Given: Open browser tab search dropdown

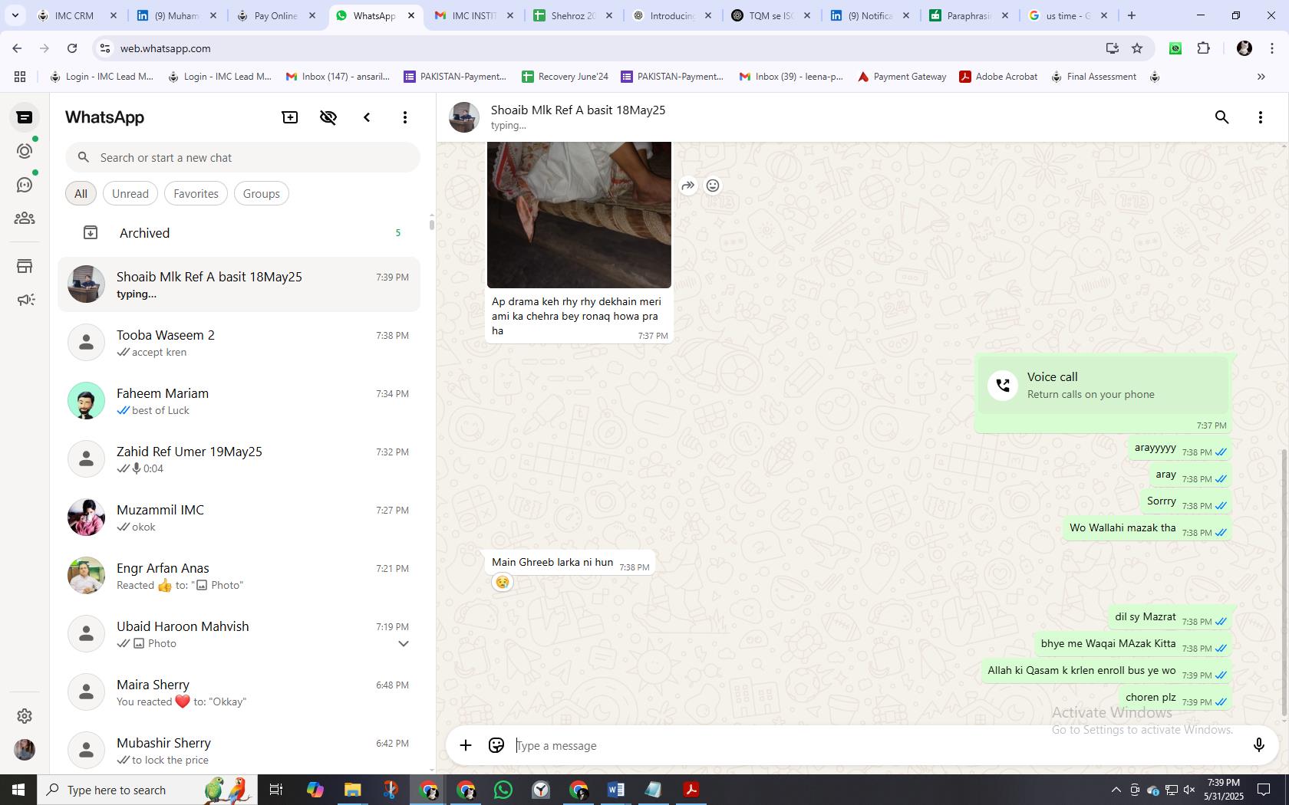Looking at the screenshot, I should 15,15.
